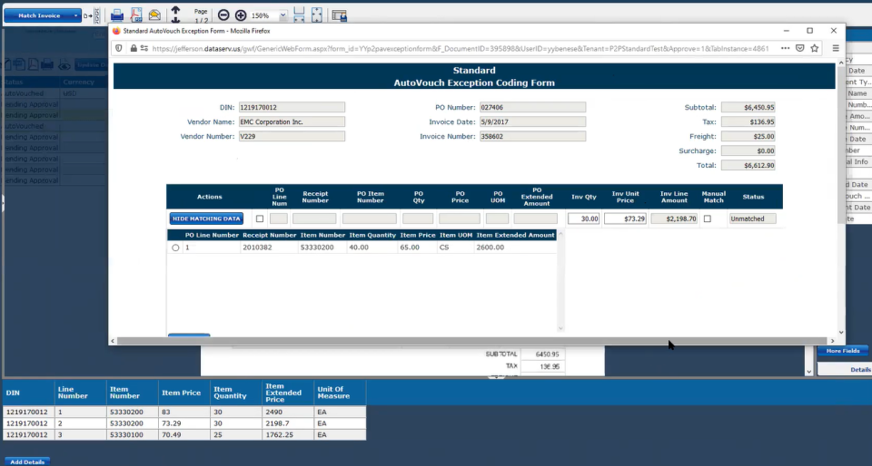Toggle the Manual Match checkbox
Screen dimensions: 872x466
707,218
